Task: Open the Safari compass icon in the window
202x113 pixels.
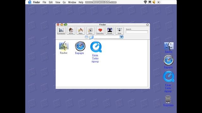Action: [80, 46]
